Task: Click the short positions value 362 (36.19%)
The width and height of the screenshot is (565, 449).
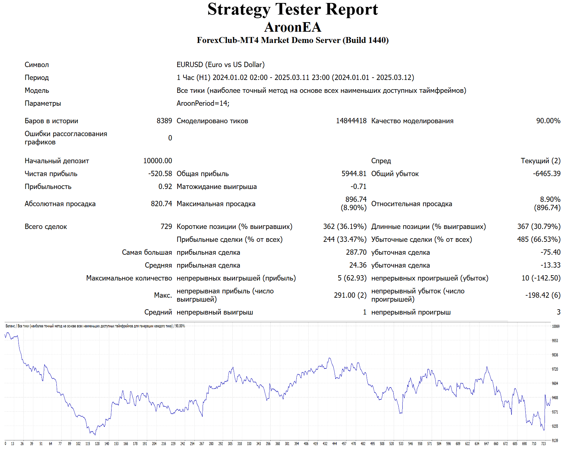Action: pos(345,227)
